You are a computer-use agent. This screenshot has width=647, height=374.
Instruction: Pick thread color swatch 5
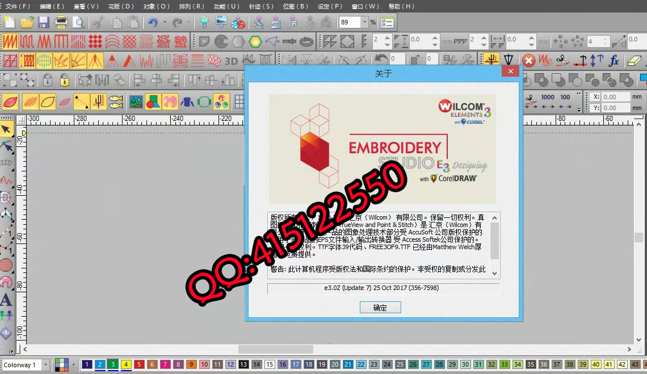[x=139, y=364]
